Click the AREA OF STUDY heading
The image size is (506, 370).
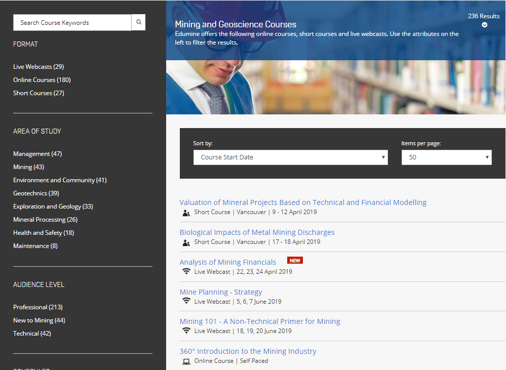click(x=37, y=132)
